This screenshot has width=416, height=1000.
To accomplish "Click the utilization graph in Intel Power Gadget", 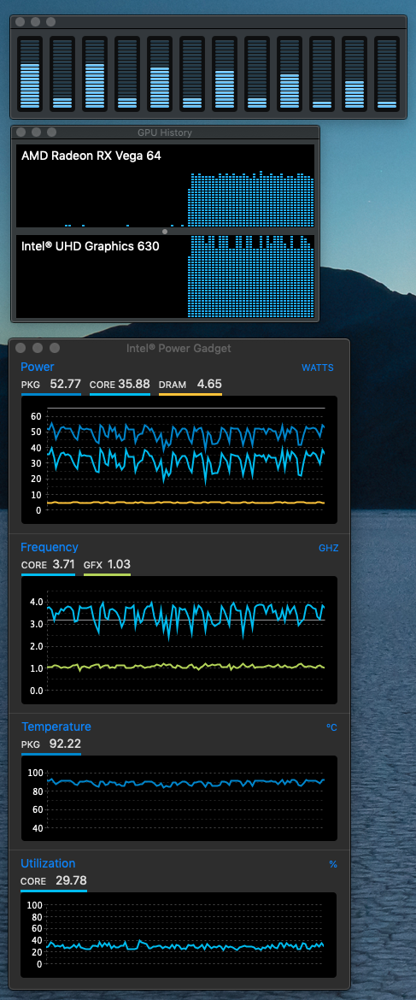I will (179, 934).
